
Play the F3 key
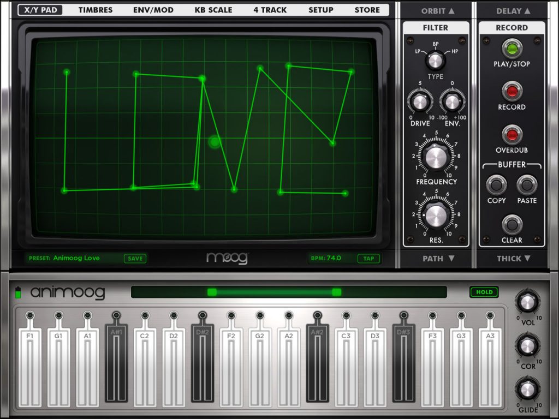pos(432,367)
